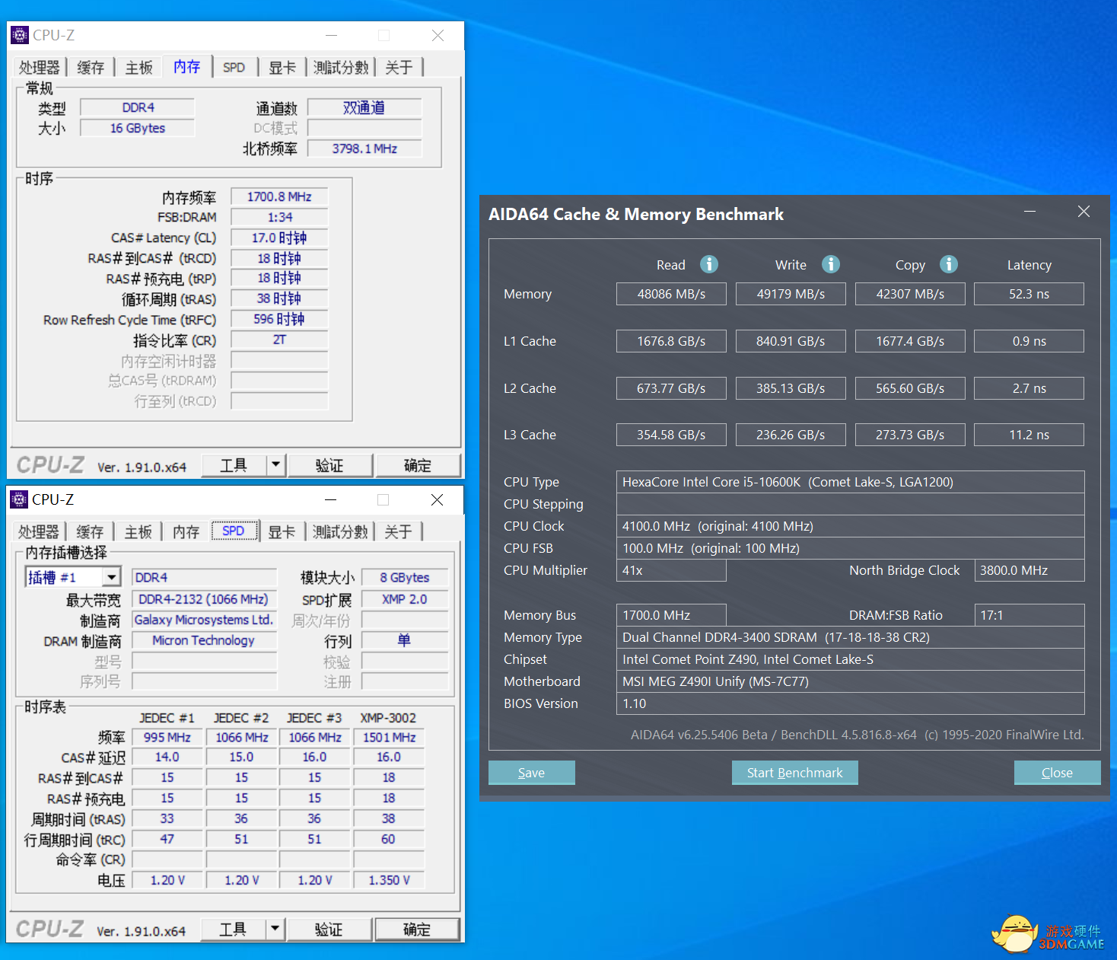Image resolution: width=1117 pixels, height=960 pixels.
Task: Click Memory Write value 49179 MB/s
Action: 791,294
